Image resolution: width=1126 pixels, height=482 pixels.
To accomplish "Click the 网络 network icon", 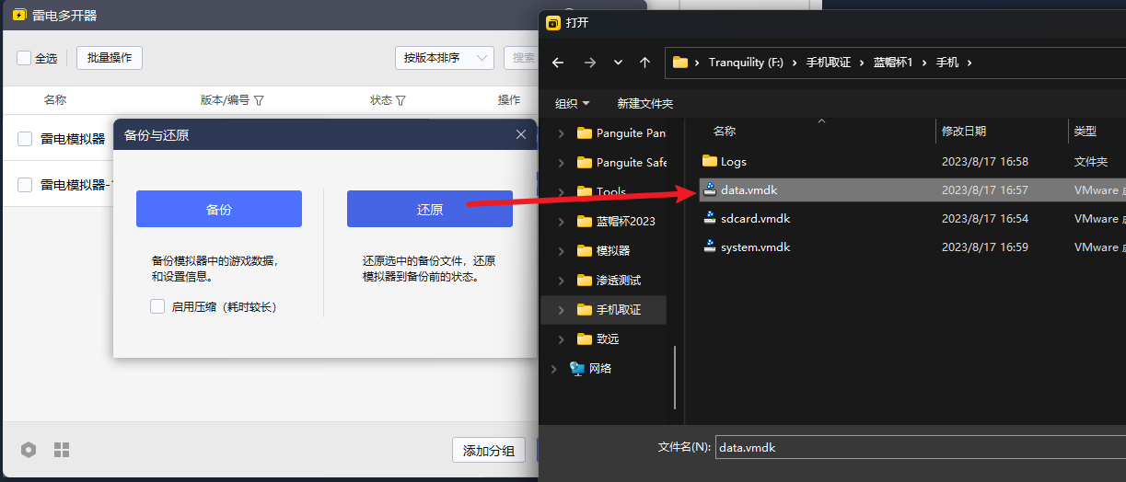I will pos(577,368).
